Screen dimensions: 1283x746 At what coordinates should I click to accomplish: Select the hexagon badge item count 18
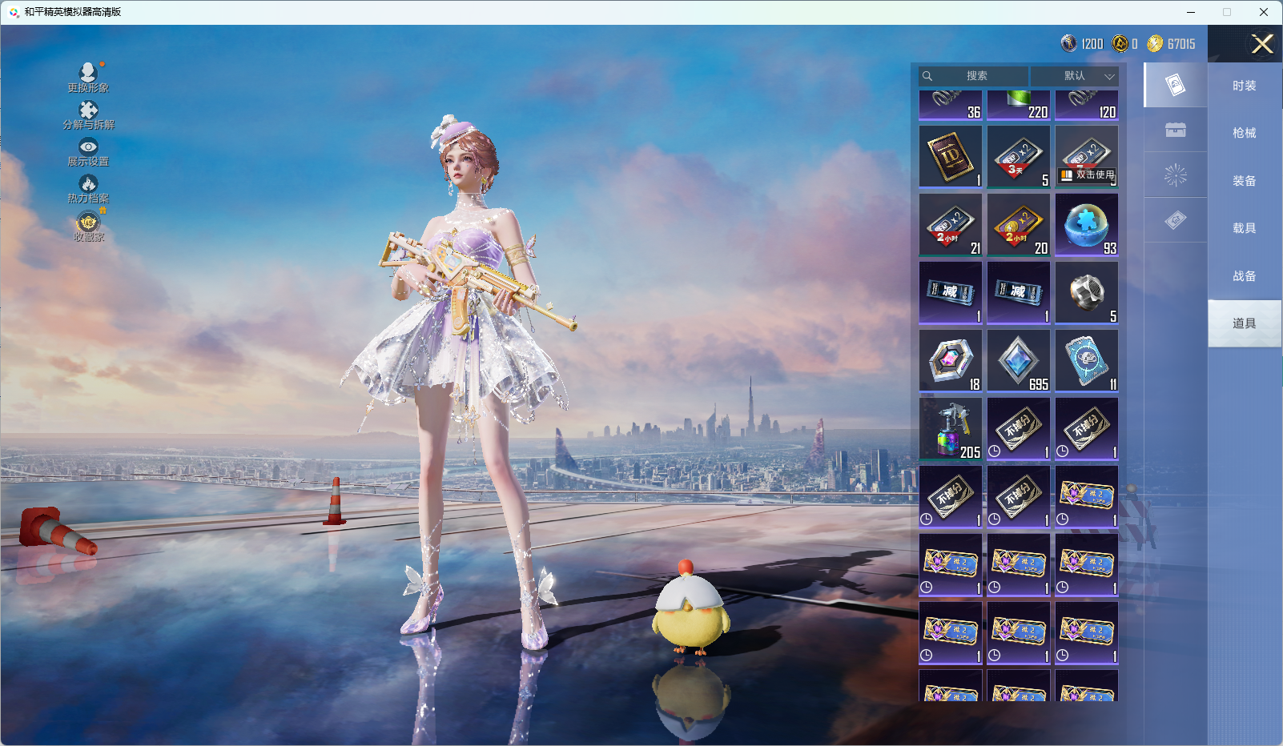(x=951, y=361)
